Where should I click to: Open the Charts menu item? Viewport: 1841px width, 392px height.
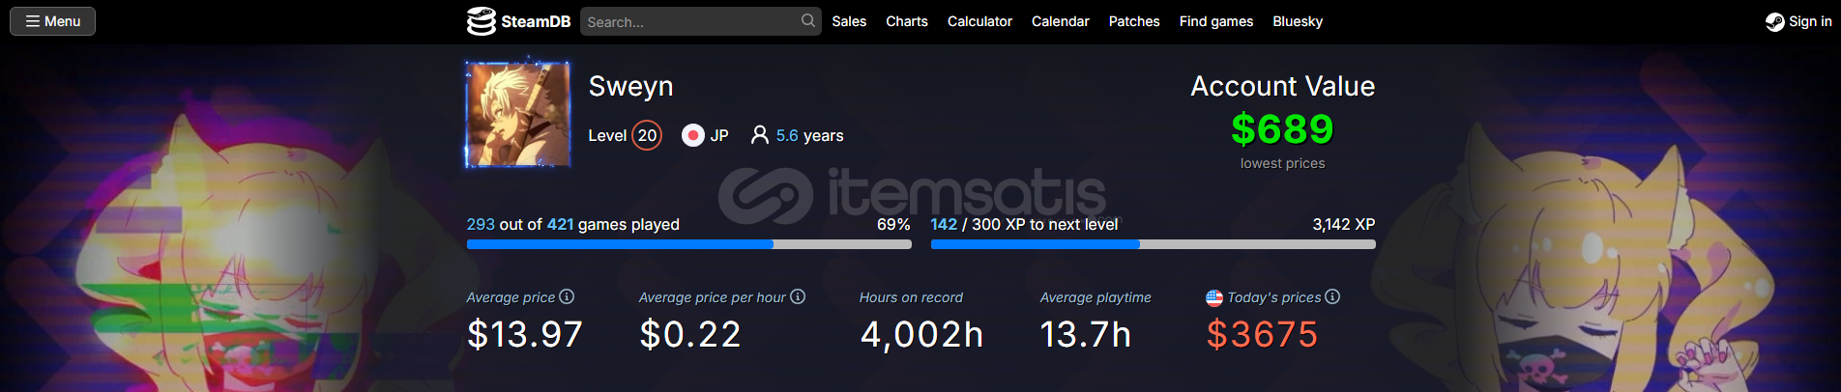(907, 21)
